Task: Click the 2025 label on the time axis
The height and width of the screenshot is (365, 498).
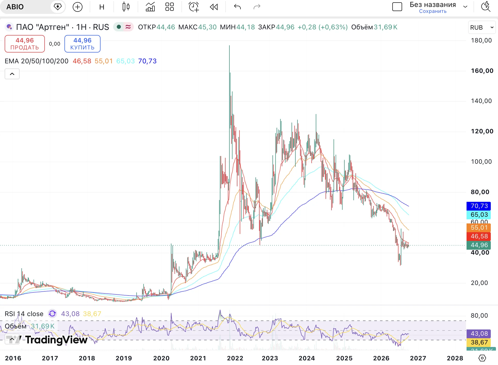Action: coord(344,358)
